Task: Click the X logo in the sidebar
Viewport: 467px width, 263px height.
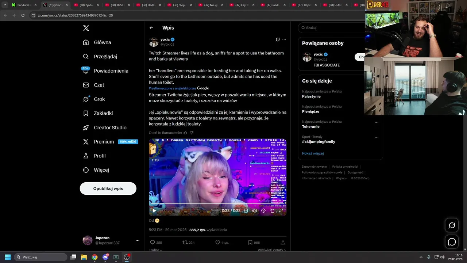Action: point(86,28)
